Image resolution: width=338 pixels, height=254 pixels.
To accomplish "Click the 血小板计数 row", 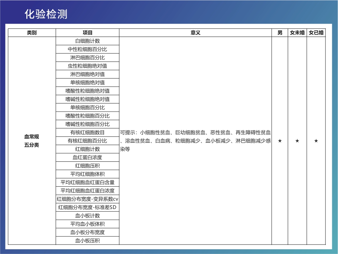I will [x=87, y=215].
